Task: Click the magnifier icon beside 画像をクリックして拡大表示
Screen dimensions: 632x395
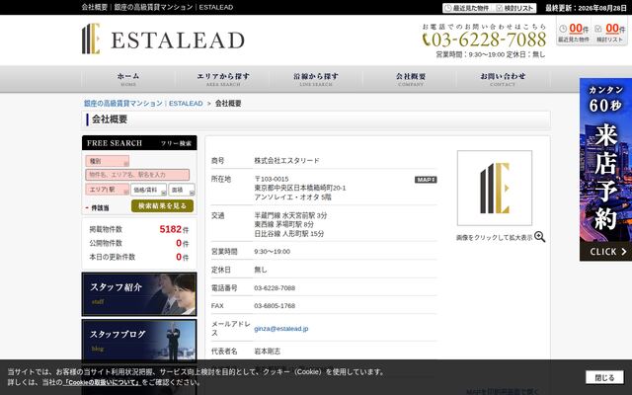Action: 540,237
